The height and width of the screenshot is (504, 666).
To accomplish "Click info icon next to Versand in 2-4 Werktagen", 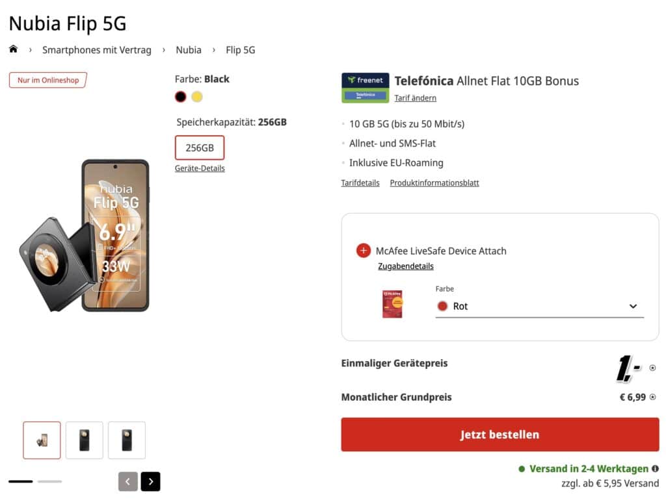I will pyautogui.click(x=655, y=468).
